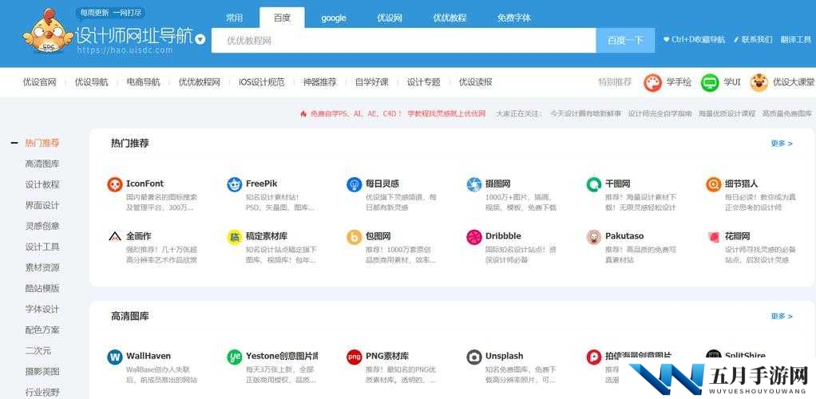Open the 每日灵感 lightbulb icon
Viewport: 816px width, 399px height.
(x=355, y=184)
